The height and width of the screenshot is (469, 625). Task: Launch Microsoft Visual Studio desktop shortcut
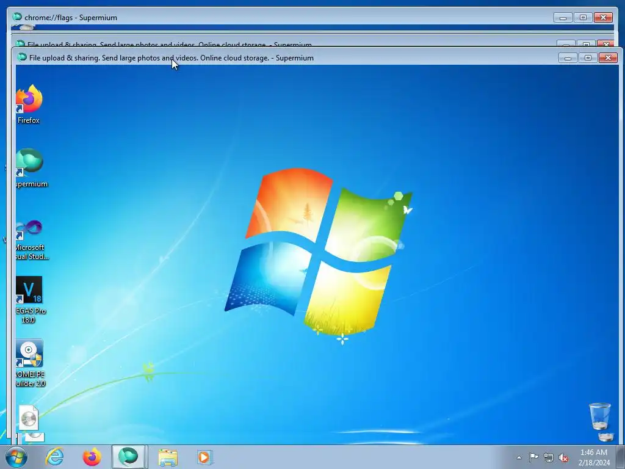click(31, 239)
